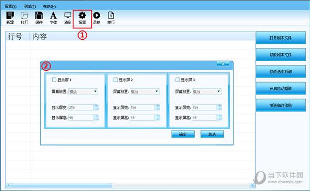Open the 帮助(H) menu
Screen dimensions: 310x191
(x=49, y=6)
